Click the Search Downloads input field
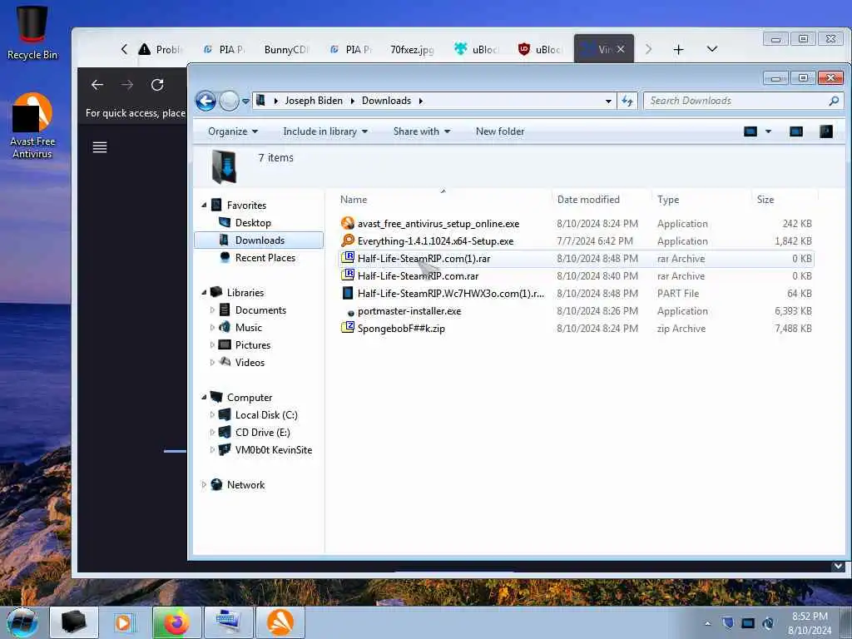Viewport: 852px width, 639px height. [x=735, y=101]
